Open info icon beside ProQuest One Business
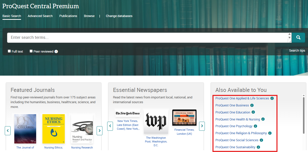The width and height of the screenshot is (308, 152). (252, 105)
